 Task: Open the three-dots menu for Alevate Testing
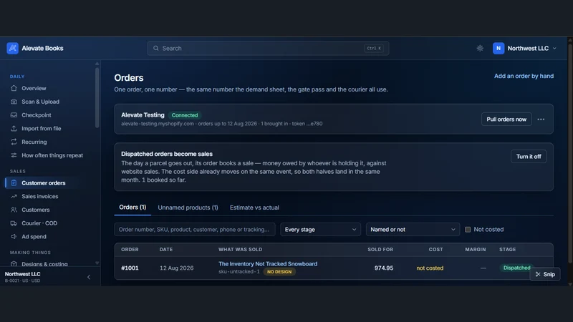pyautogui.click(x=541, y=119)
